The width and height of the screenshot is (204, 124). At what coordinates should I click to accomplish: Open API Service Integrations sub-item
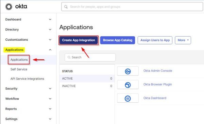pos(27,79)
